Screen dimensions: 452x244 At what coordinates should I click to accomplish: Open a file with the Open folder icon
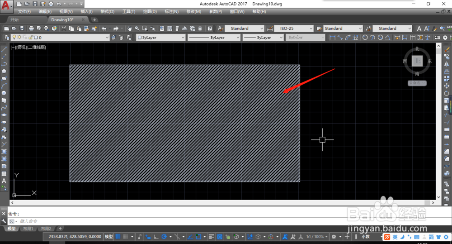coord(14,29)
